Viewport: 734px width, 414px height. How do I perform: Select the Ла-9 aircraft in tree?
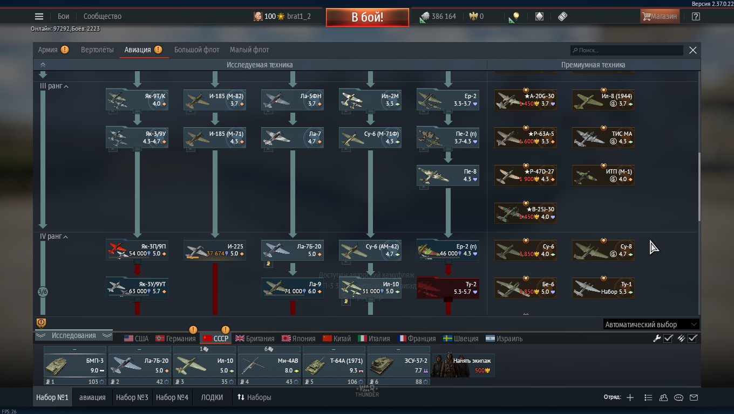[x=293, y=288]
